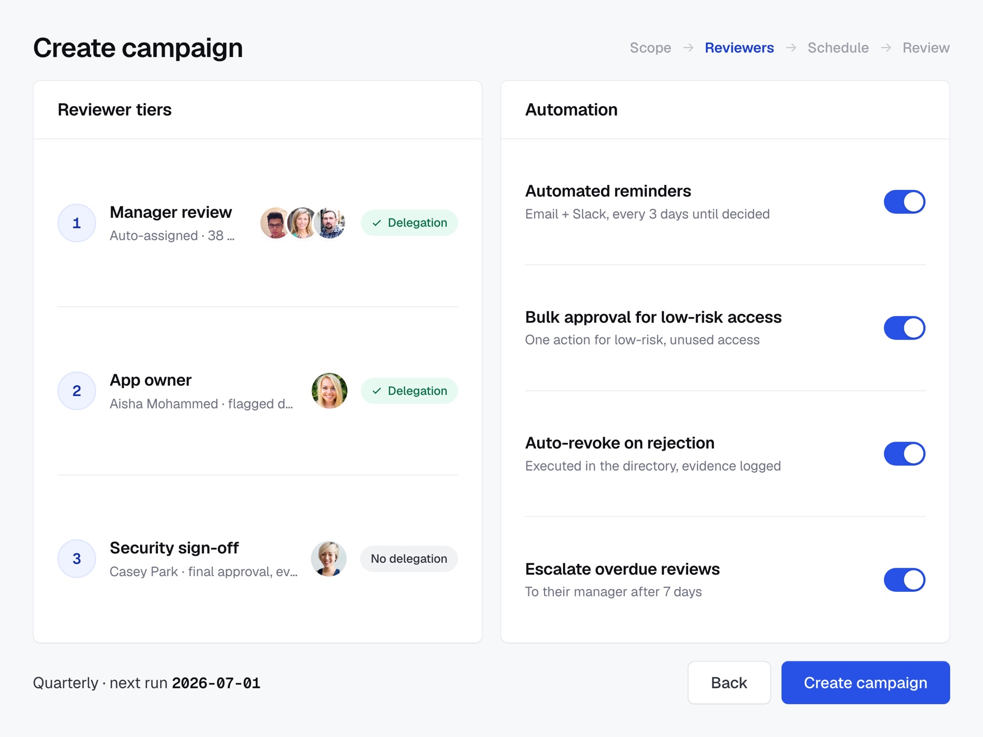Open the Manager review tier title
This screenshot has height=737, width=983.
click(170, 212)
